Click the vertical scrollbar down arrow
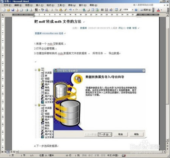This screenshot has width=170, height=158. point(167,140)
